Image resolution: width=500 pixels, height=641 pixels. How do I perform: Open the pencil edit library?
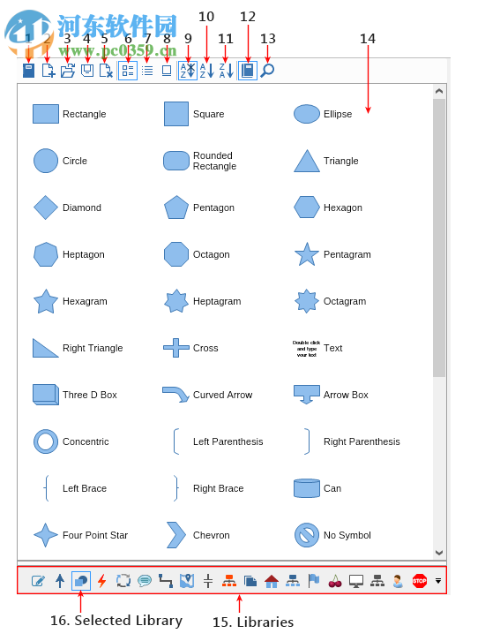[x=38, y=580]
